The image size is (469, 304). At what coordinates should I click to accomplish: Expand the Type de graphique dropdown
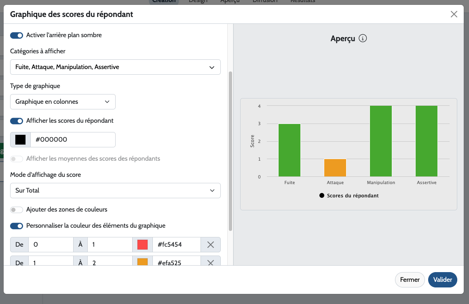coord(63,102)
